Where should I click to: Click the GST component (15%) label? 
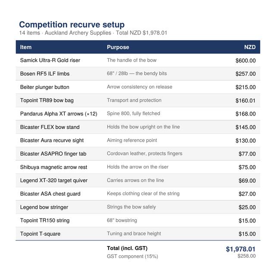(x=132, y=256)
